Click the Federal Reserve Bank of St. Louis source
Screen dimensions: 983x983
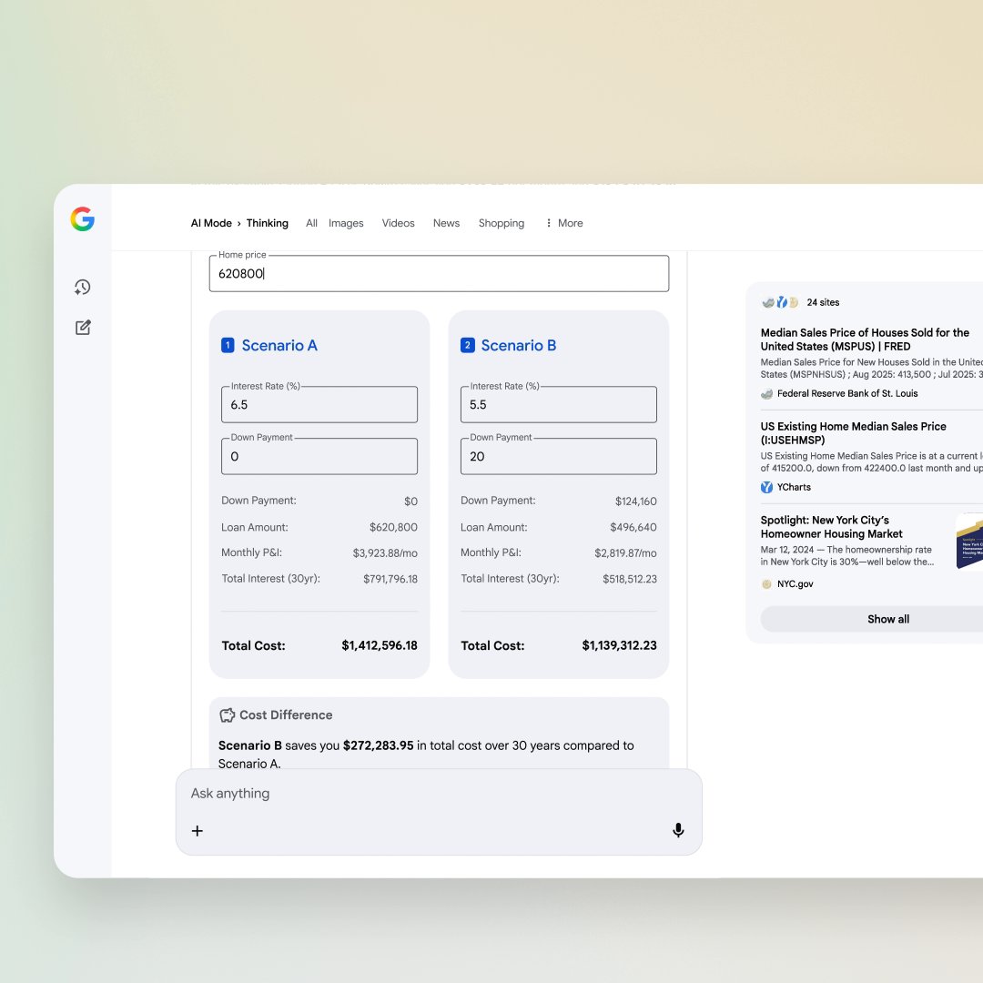click(847, 394)
